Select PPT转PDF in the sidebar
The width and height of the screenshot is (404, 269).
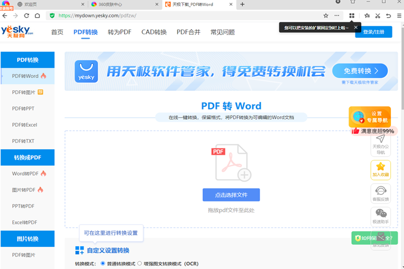28,206
